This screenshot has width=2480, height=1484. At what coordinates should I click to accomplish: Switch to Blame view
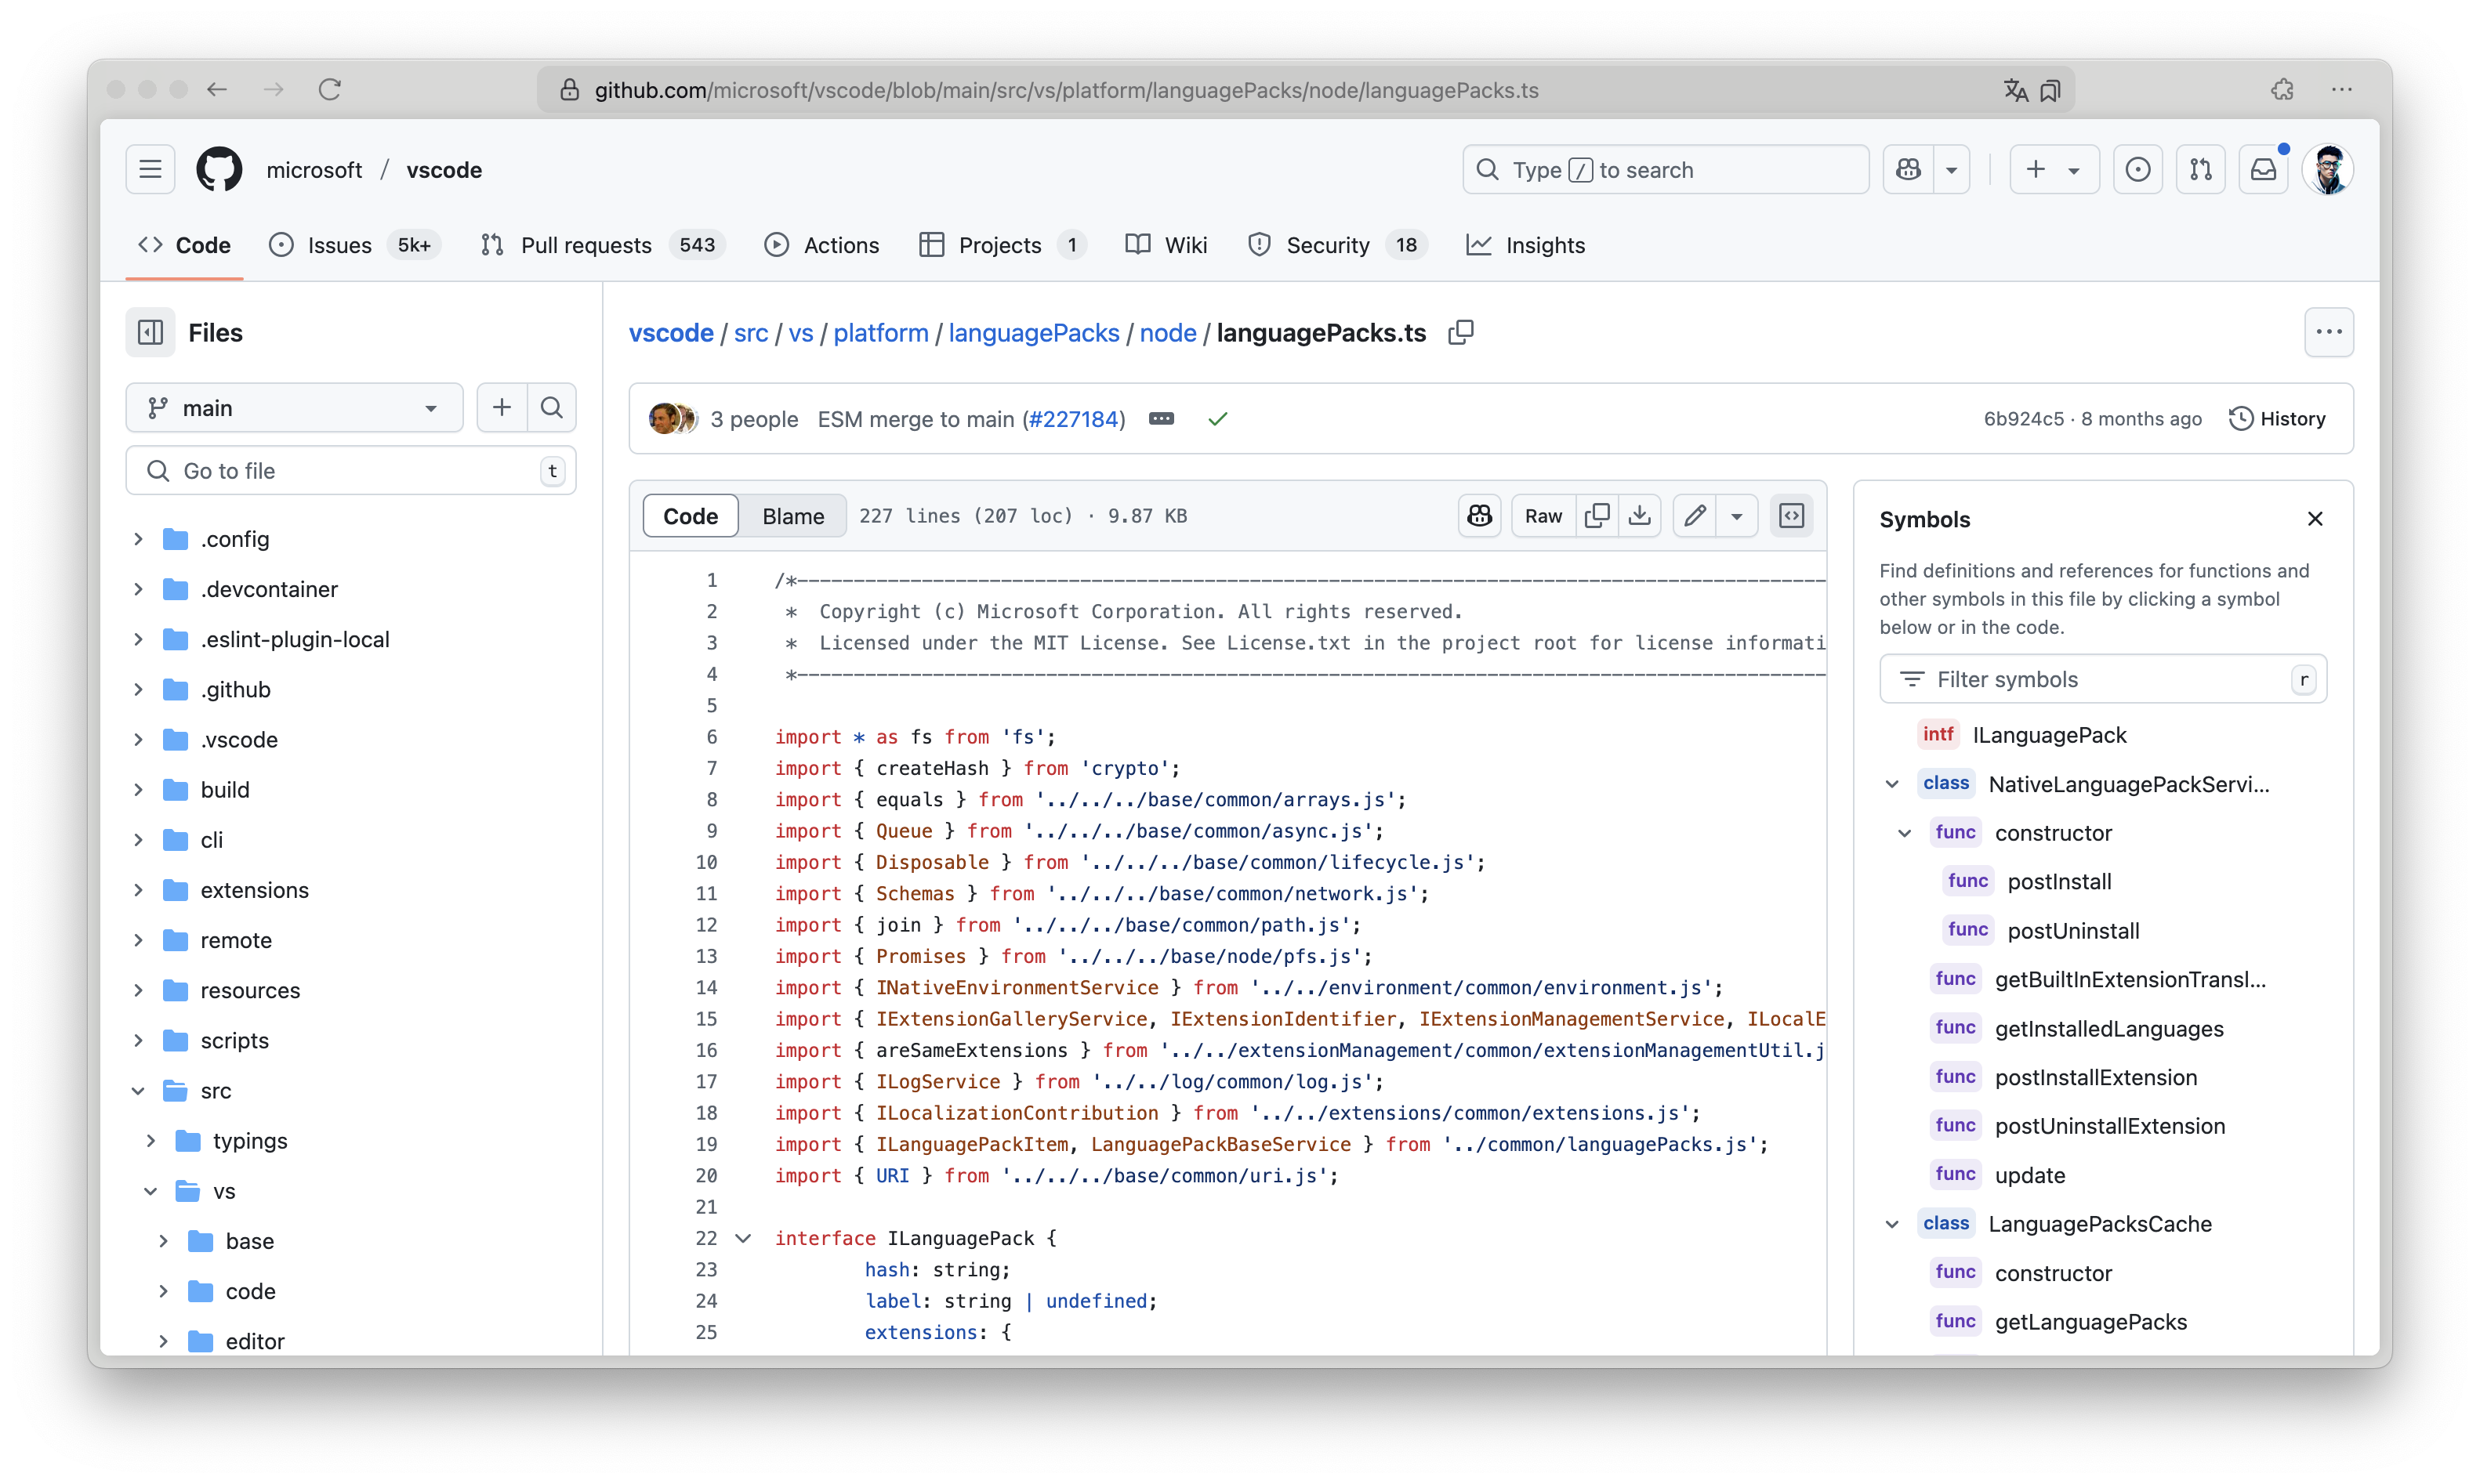point(792,516)
